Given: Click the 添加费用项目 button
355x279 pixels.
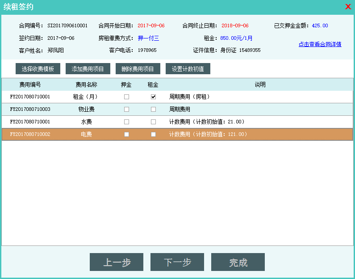Looking at the screenshot, I should (88, 69).
